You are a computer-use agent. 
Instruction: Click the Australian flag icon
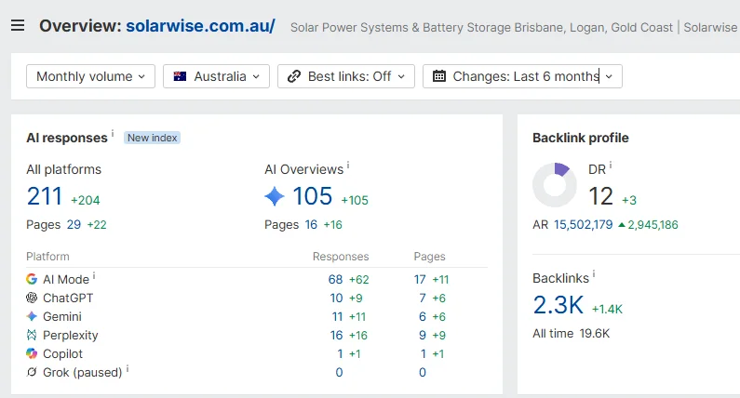(180, 76)
